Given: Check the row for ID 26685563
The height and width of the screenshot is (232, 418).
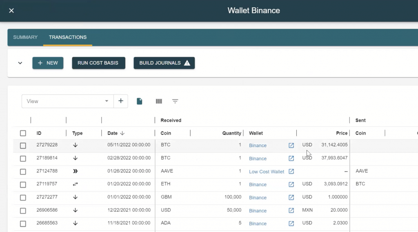Looking at the screenshot, I should coord(23,224).
